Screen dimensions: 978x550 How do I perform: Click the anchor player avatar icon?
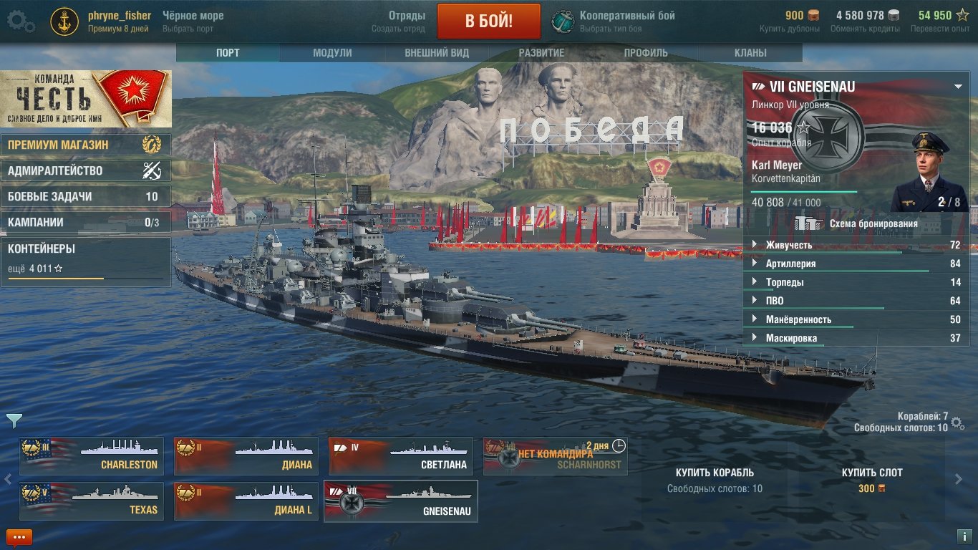tap(64, 21)
